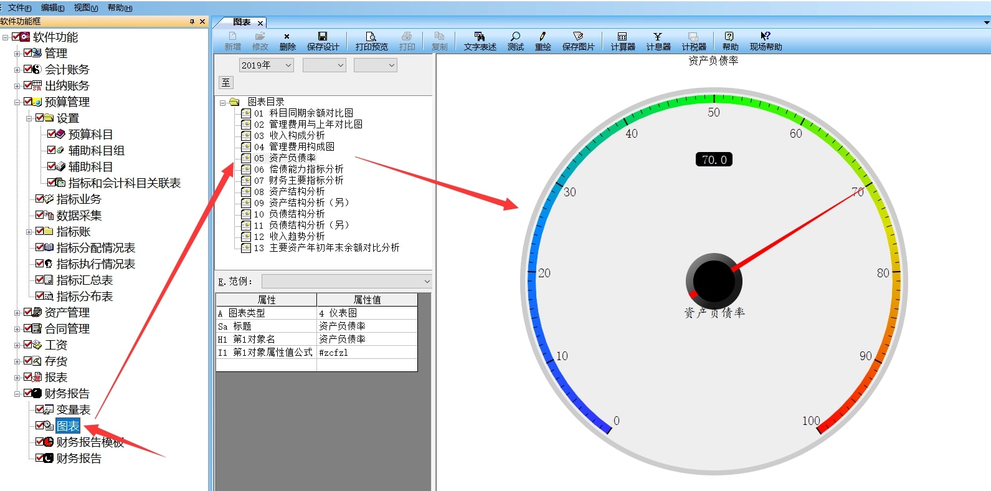Open the 帮助 menu in menu bar

[x=120, y=7]
